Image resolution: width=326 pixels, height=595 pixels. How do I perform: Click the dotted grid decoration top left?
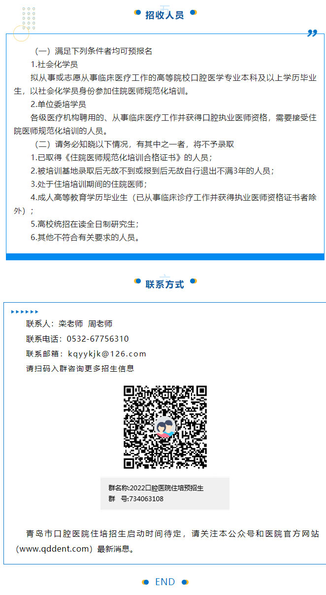click(29, 18)
